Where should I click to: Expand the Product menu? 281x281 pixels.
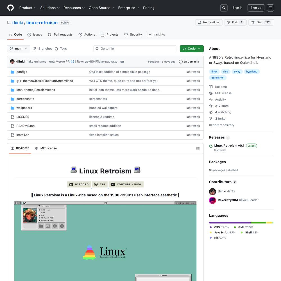pos(28,8)
